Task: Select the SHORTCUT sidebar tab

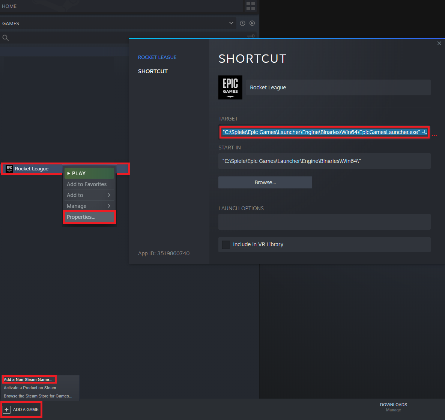Action: coord(153,71)
